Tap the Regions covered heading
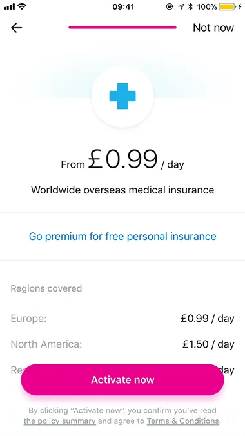The height and width of the screenshot is (436, 245). coord(46,288)
